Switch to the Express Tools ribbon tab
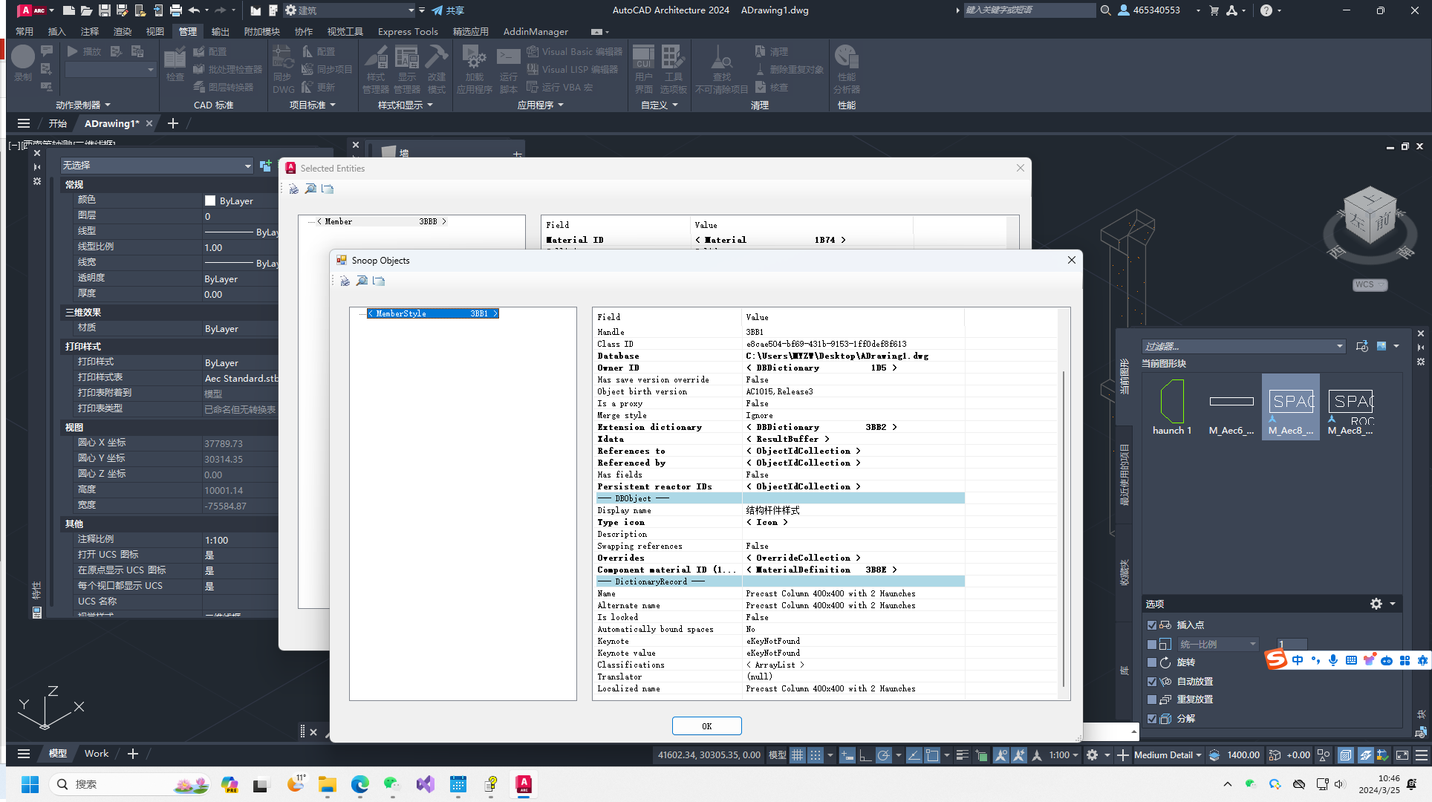The width and height of the screenshot is (1432, 802). (407, 32)
